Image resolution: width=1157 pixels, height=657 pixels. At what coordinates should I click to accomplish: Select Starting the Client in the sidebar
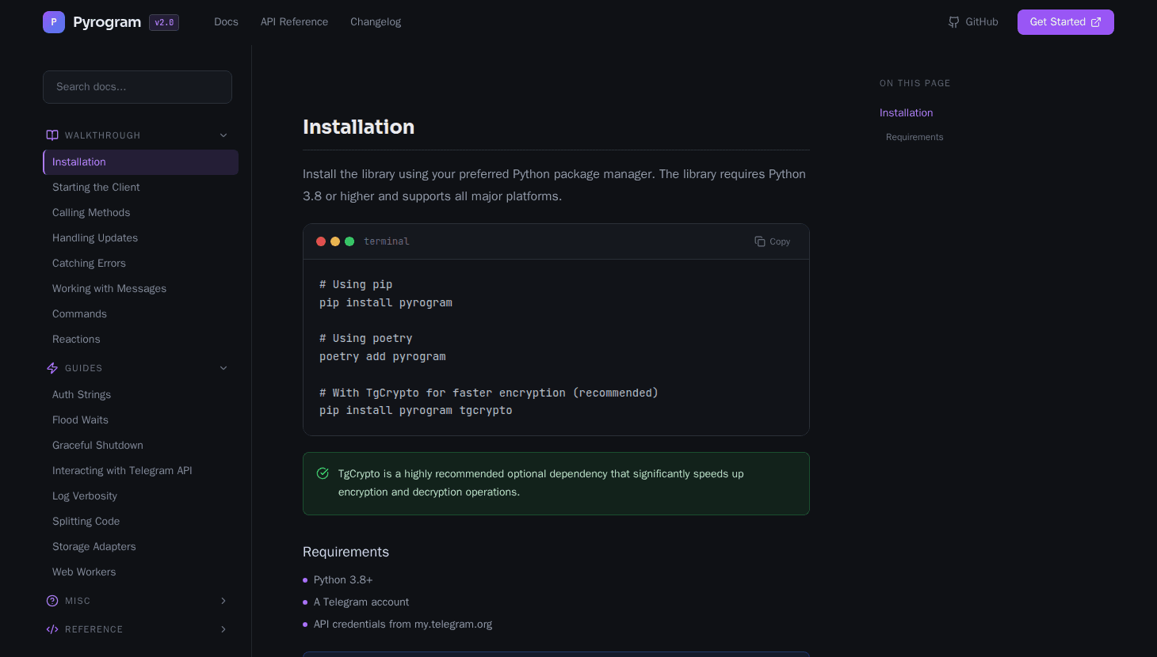pos(96,187)
